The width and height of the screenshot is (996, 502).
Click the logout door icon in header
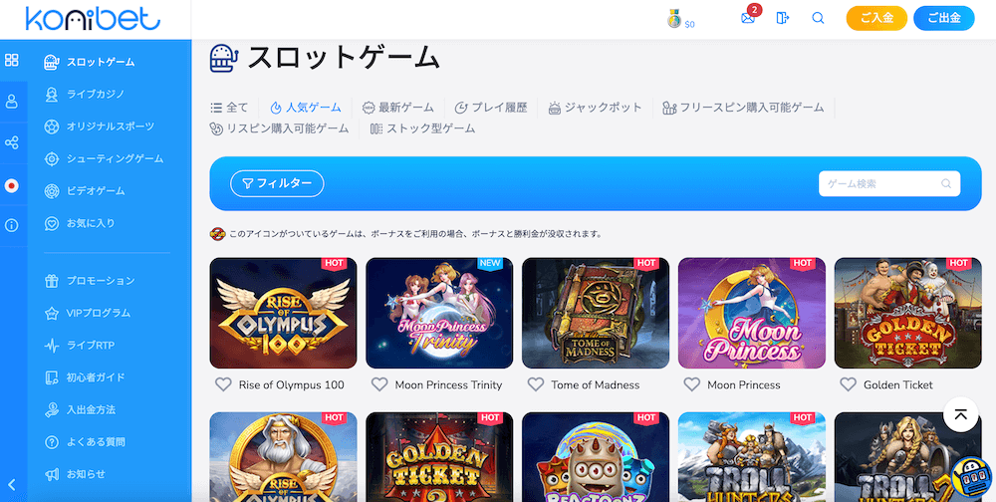point(783,18)
